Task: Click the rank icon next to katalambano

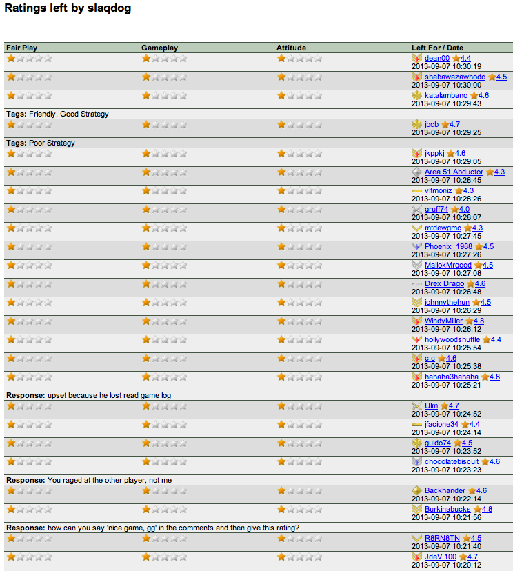Action: click(x=416, y=96)
